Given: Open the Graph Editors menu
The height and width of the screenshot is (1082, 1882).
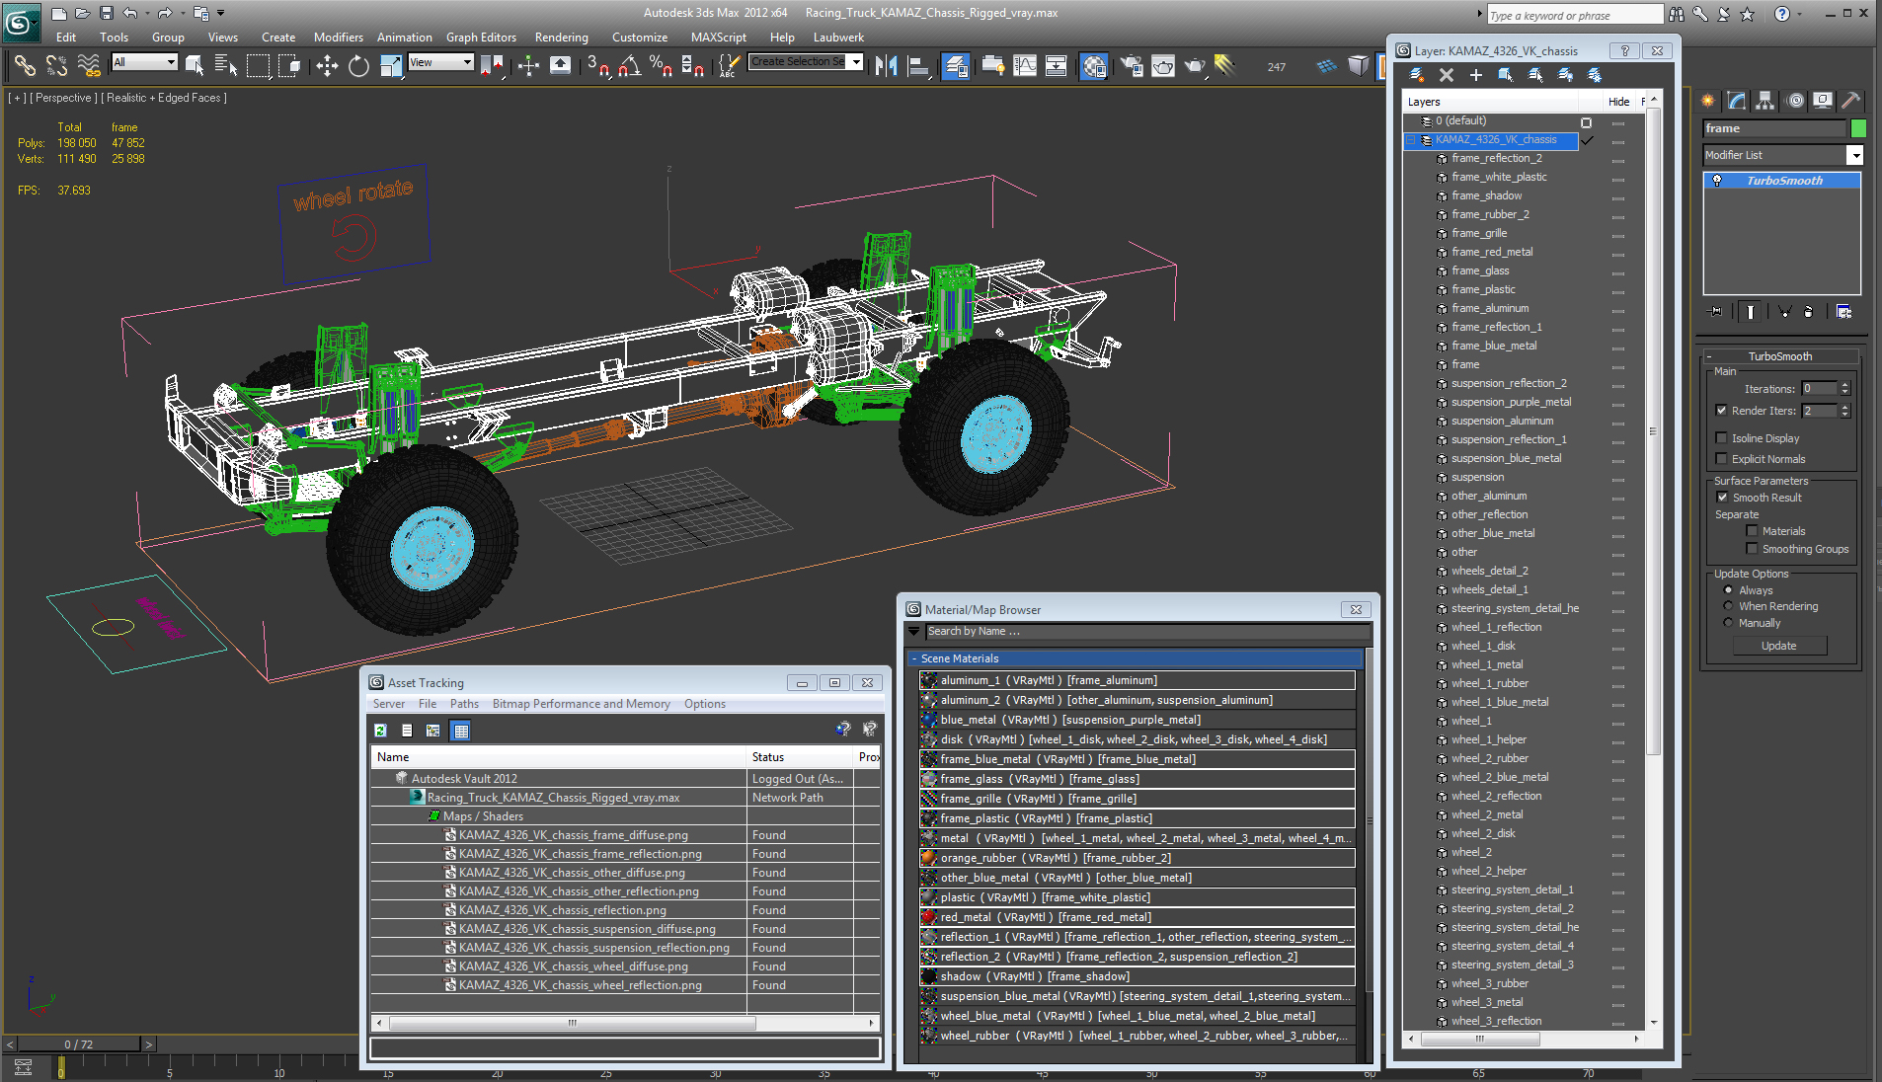Looking at the screenshot, I should pyautogui.click(x=481, y=38).
